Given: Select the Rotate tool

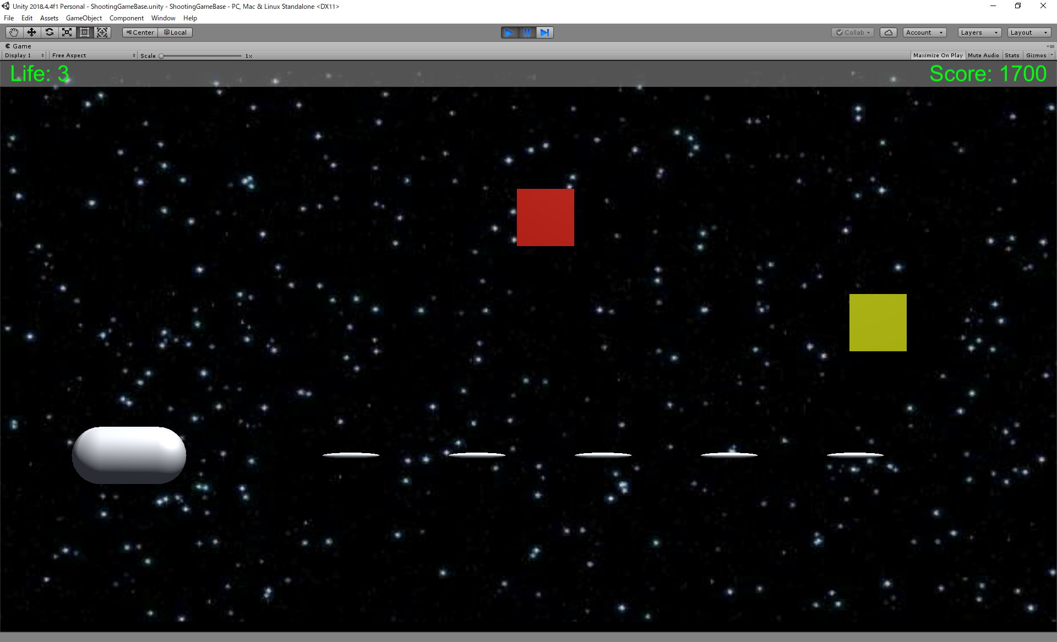Looking at the screenshot, I should pyautogui.click(x=49, y=32).
